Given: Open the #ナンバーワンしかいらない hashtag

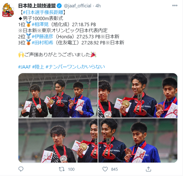Looking at the screenshot, I should point(75,67).
